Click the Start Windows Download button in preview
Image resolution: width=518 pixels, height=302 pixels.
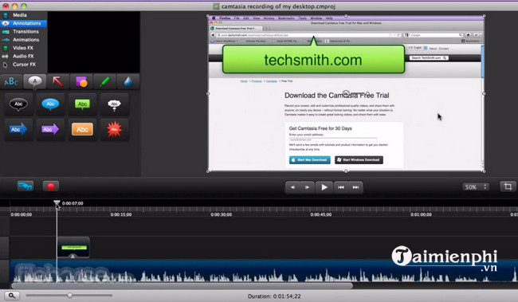359,160
